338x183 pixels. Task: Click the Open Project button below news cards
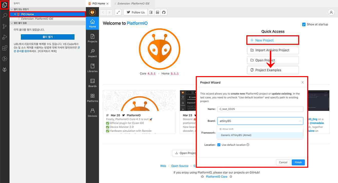click(184, 153)
